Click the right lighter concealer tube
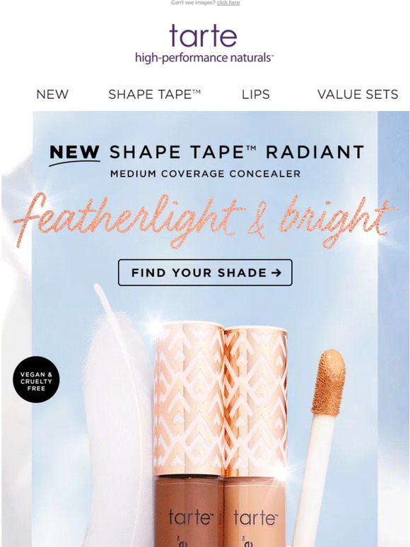 (256, 436)
